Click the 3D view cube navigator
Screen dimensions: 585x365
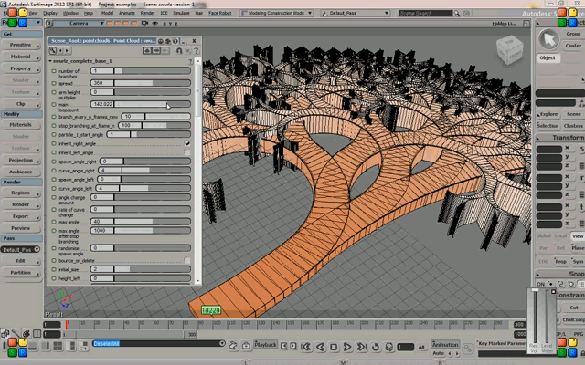[509, 50]
